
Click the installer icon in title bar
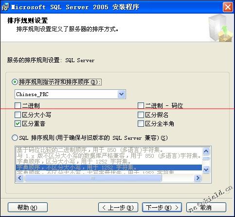5,7
